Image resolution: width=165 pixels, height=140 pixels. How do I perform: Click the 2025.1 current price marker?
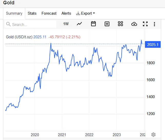[153, 44]
